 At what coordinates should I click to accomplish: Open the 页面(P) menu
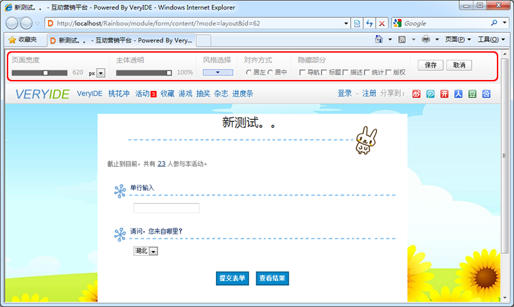pos(458,39)
